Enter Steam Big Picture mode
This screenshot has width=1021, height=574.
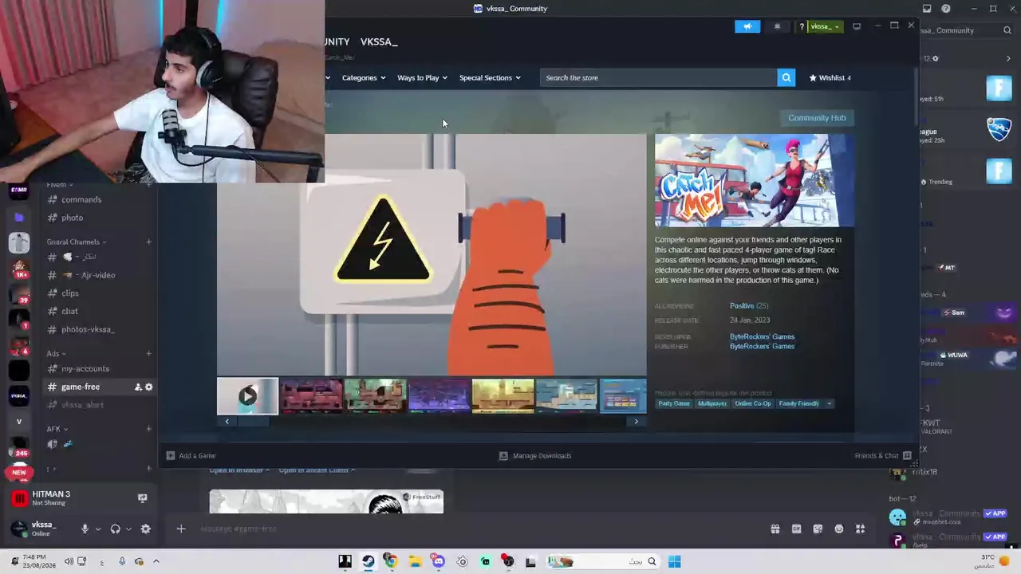tap(857, 26)
